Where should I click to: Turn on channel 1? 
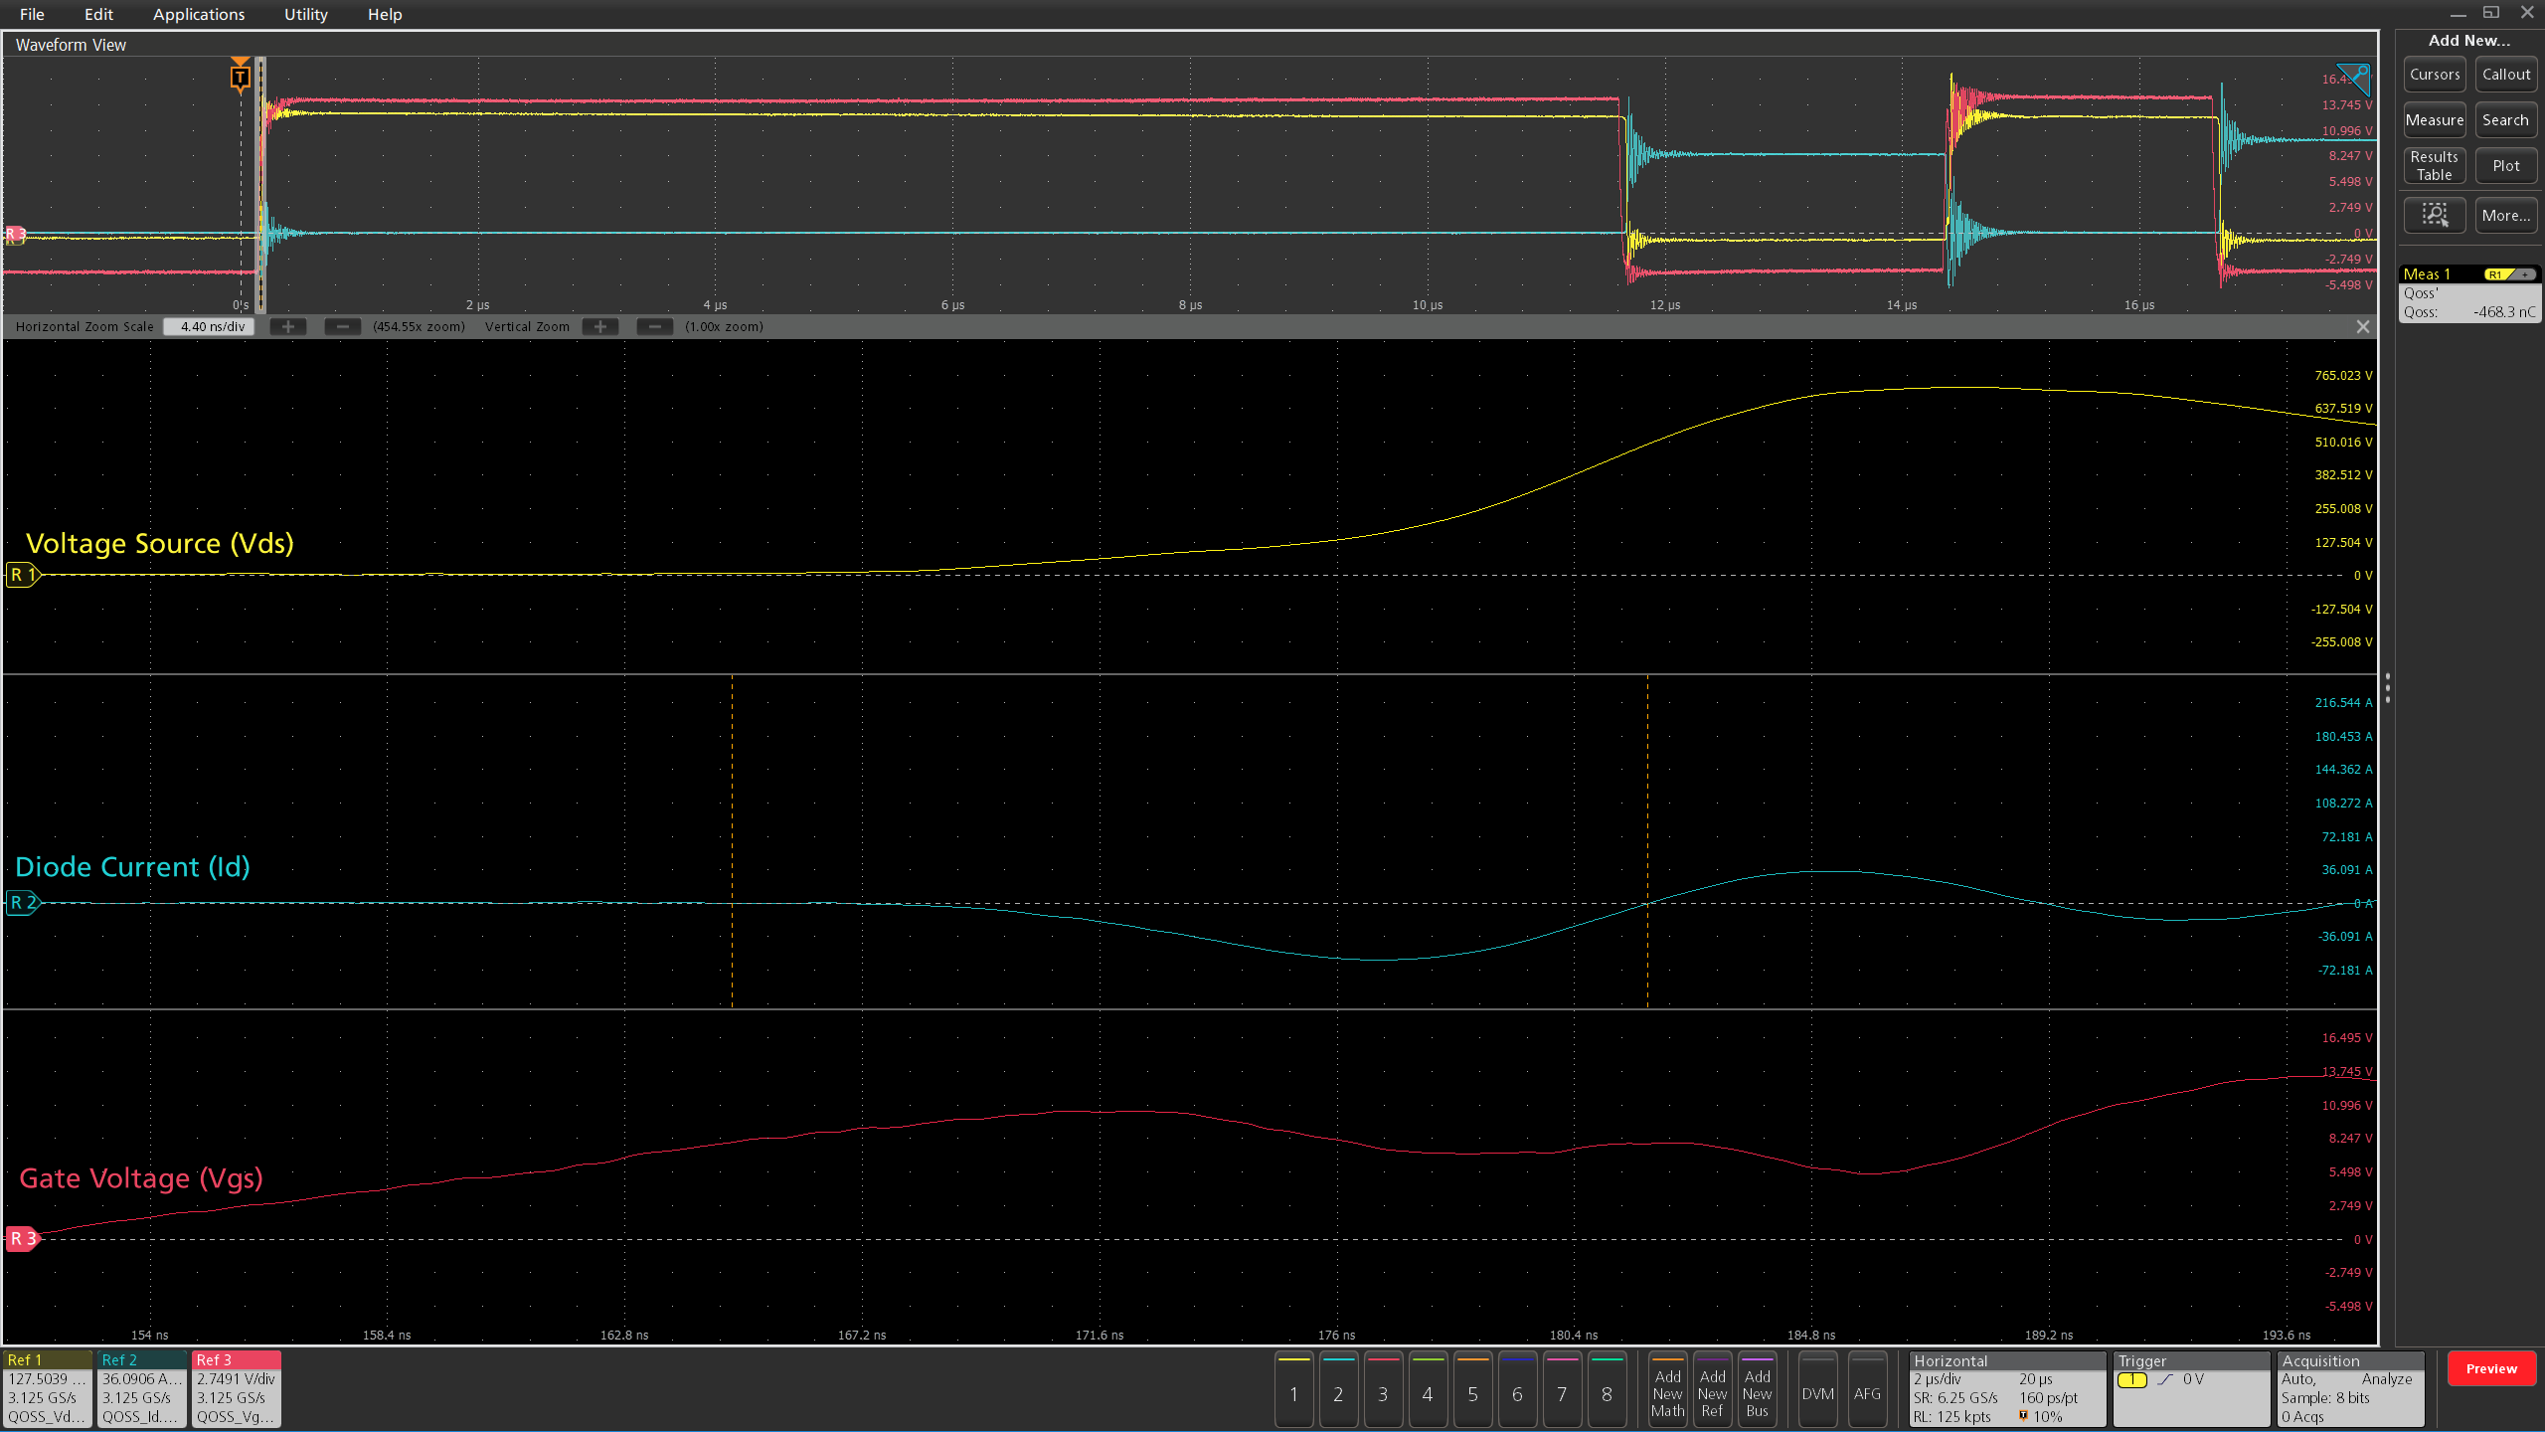pos(1293,1388)
